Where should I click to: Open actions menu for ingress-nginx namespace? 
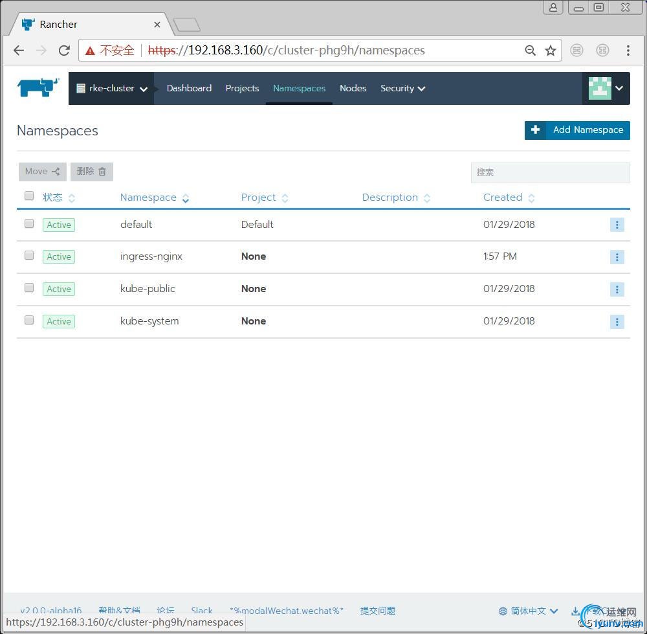617,257
